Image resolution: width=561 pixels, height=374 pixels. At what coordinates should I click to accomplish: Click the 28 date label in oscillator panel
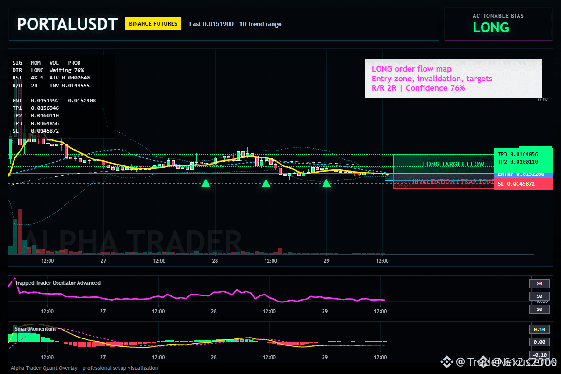point(214,311)
